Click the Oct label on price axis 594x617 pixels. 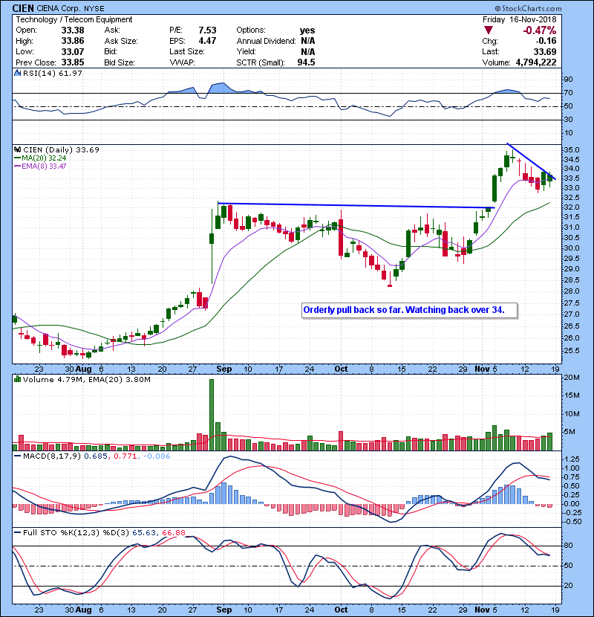[x=341, y=369]
